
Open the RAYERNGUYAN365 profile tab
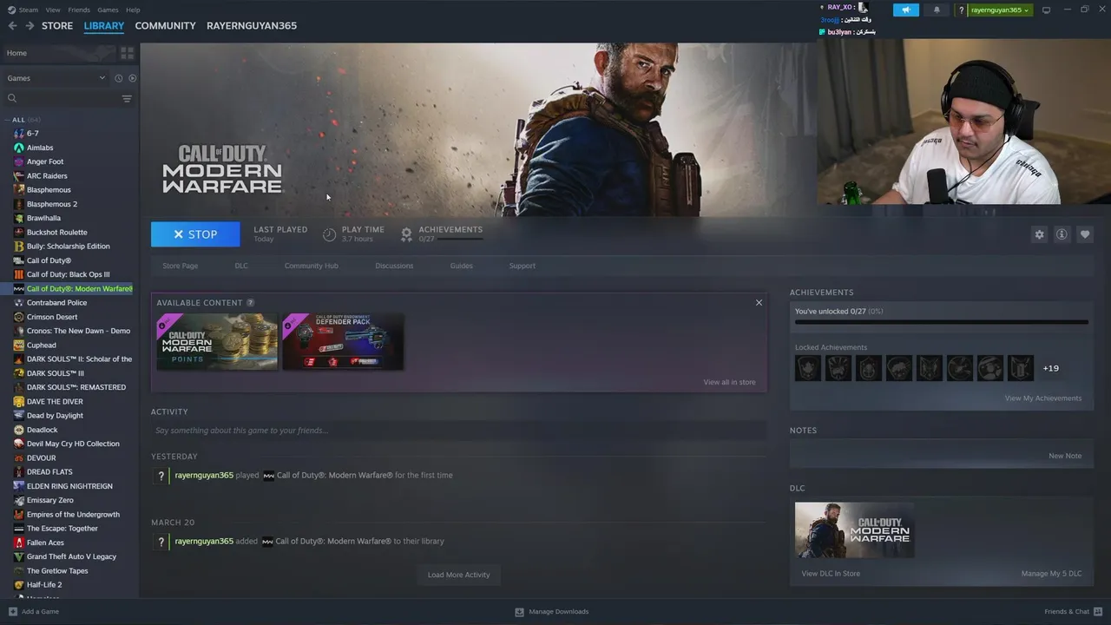click(252, 26)
